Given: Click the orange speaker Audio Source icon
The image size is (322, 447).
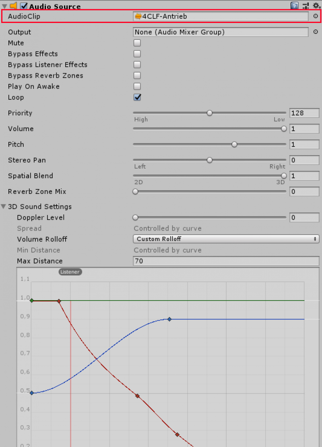Looking at the screenshot, I should click(13, 6).
